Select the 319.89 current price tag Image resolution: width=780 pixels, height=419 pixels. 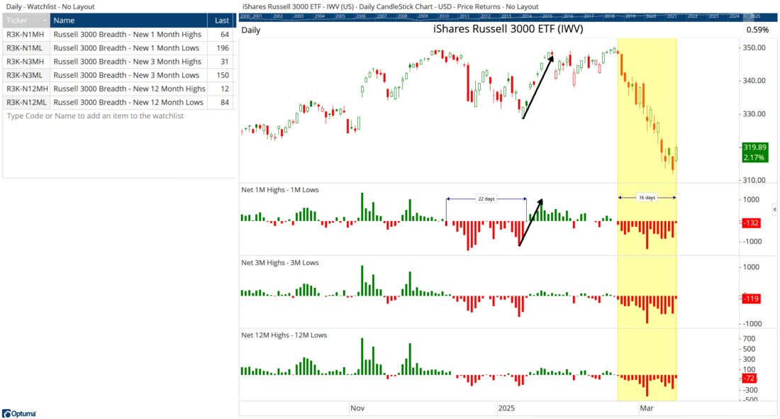[754, 147]
